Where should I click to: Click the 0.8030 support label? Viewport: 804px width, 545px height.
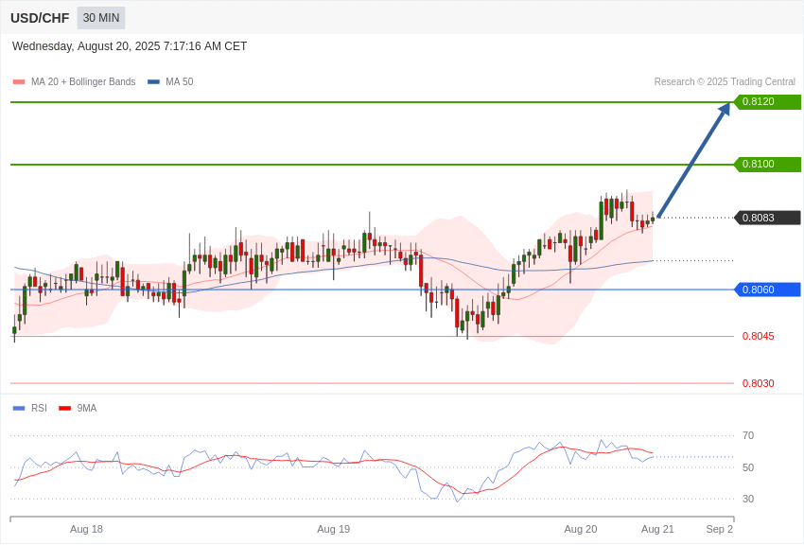[759, 383]
